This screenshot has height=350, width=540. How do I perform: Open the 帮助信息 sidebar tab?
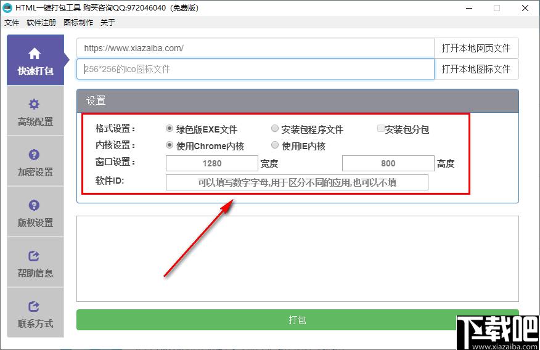click(36, 262)
